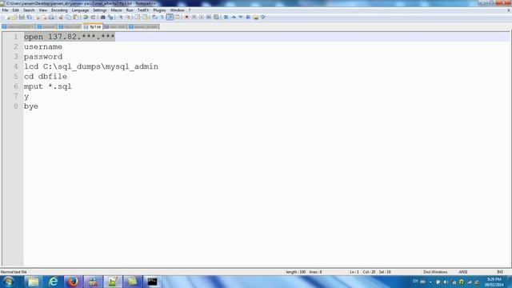Click the Close All toolbar icon
The image size is (512, 288).
click(x=44, y=17)
